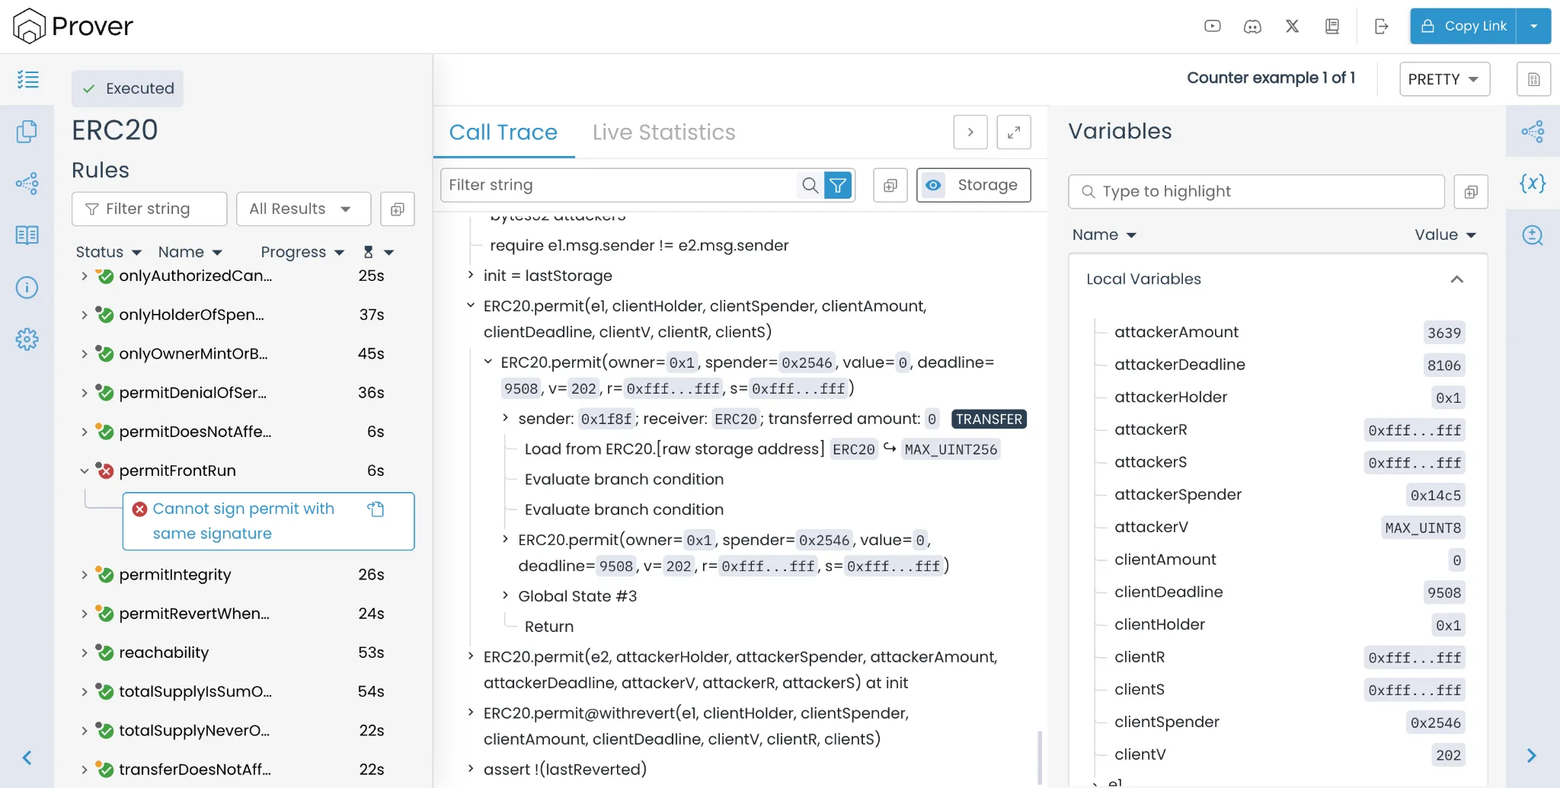Select the Call Trace tab

[503, 132]
